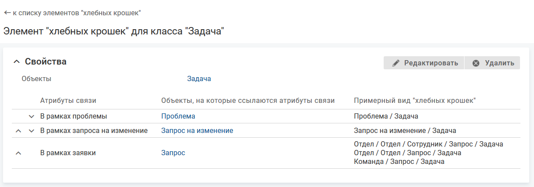Open the Задача object link
Screen dimensions: 534x187
coord(199,79)
